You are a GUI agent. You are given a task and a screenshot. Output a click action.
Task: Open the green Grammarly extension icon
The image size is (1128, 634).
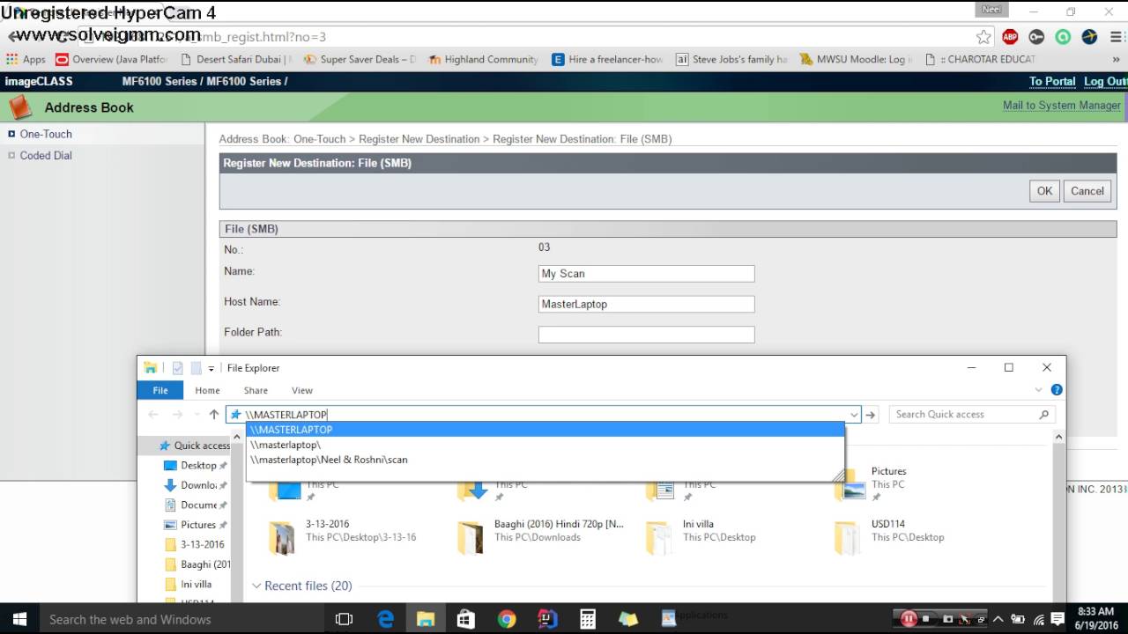(x=1063, y=37)
